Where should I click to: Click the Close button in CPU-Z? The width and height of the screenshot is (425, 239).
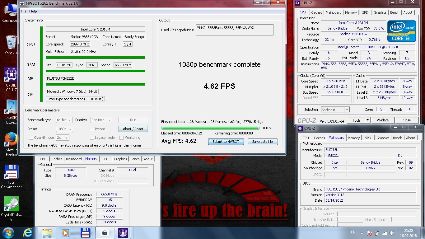407,120
